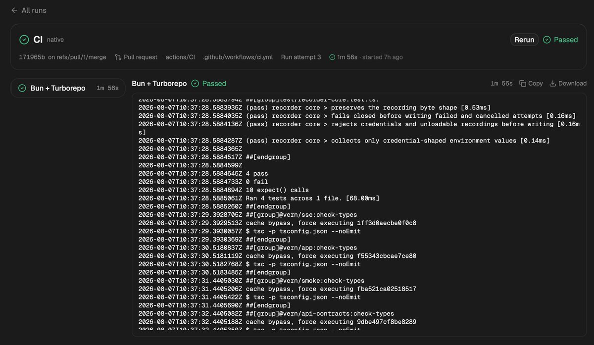Click the pull request icon
The width and height of the screenshot is (594, 345).
pos(118,57)
